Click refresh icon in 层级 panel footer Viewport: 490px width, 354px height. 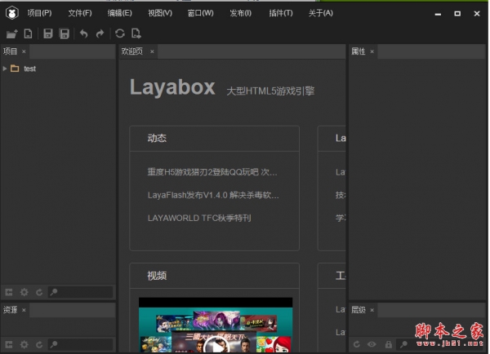(357, 344)
